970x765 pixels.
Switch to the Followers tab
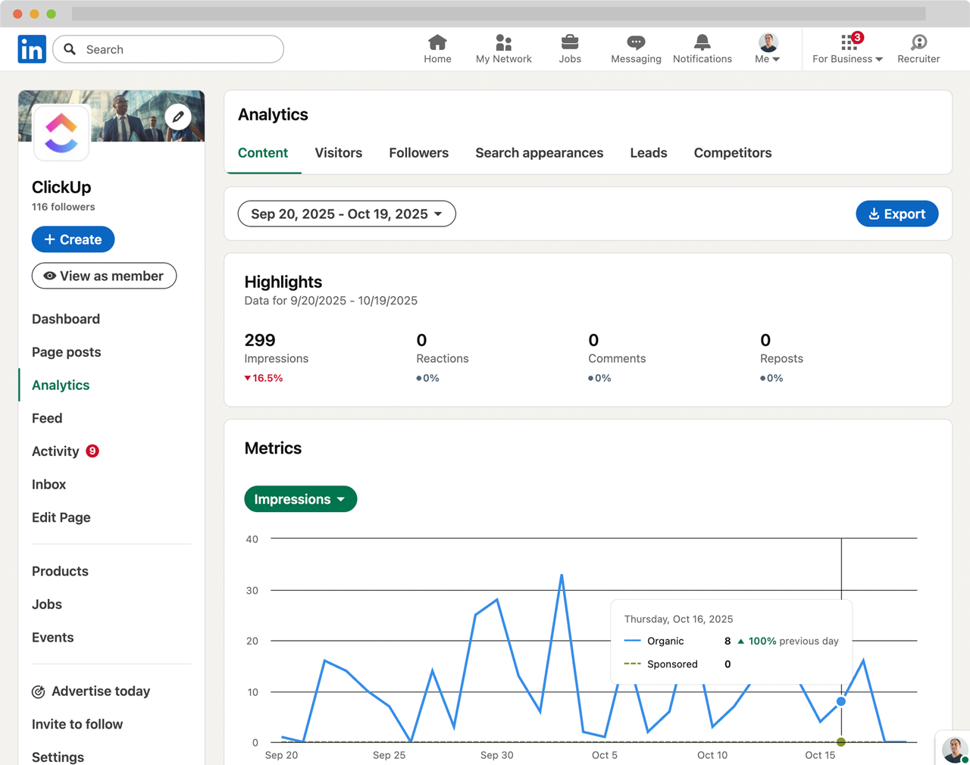point(418,153)
